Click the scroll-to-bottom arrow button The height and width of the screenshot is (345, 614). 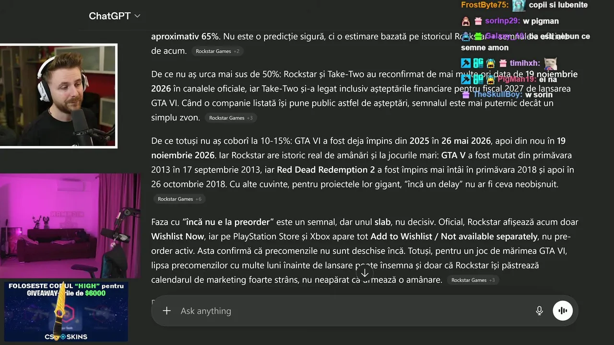[365, 273]
